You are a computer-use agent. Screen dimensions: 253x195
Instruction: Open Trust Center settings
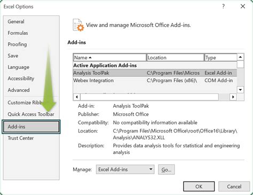tap(21, 138)
